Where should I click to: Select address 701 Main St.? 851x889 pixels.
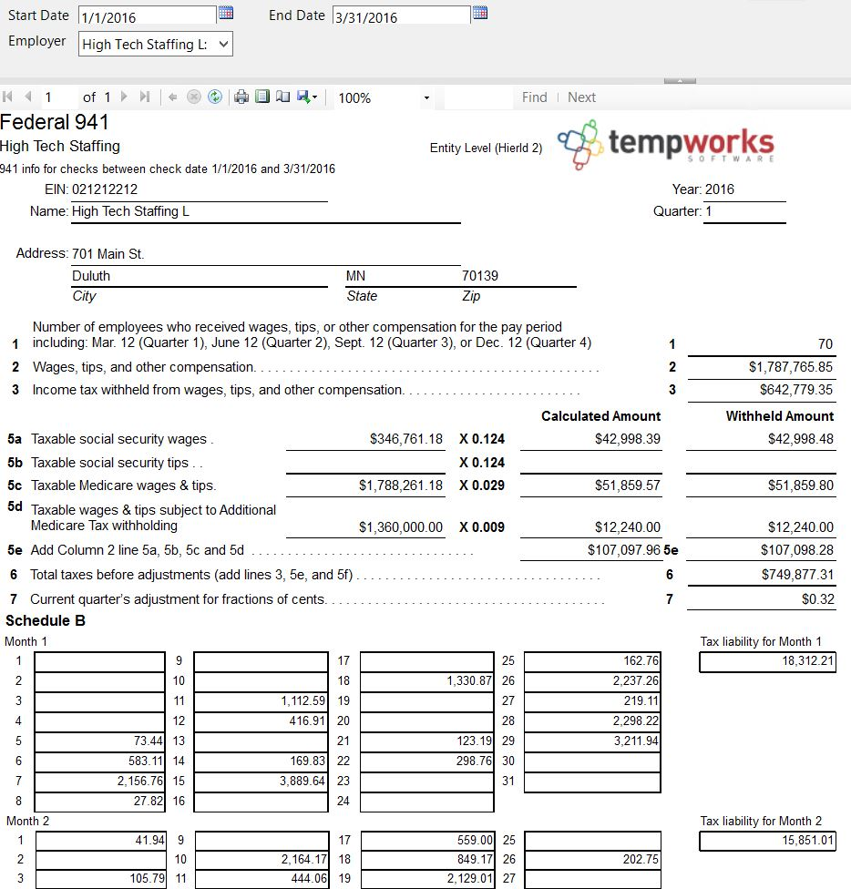(108, 254)
